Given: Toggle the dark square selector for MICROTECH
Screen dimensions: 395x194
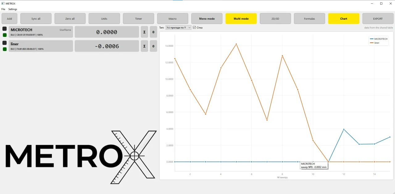Looking at the screenshot, I should pyautogui.click(x=5, y=29).
